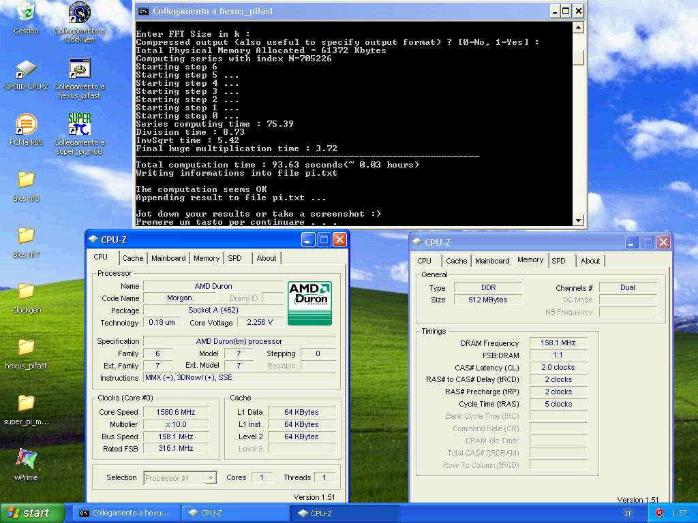This screenshot has width=698, height=523.
Task: Click the Core Voltage 2.256 V value
Action: coord(260,322)
